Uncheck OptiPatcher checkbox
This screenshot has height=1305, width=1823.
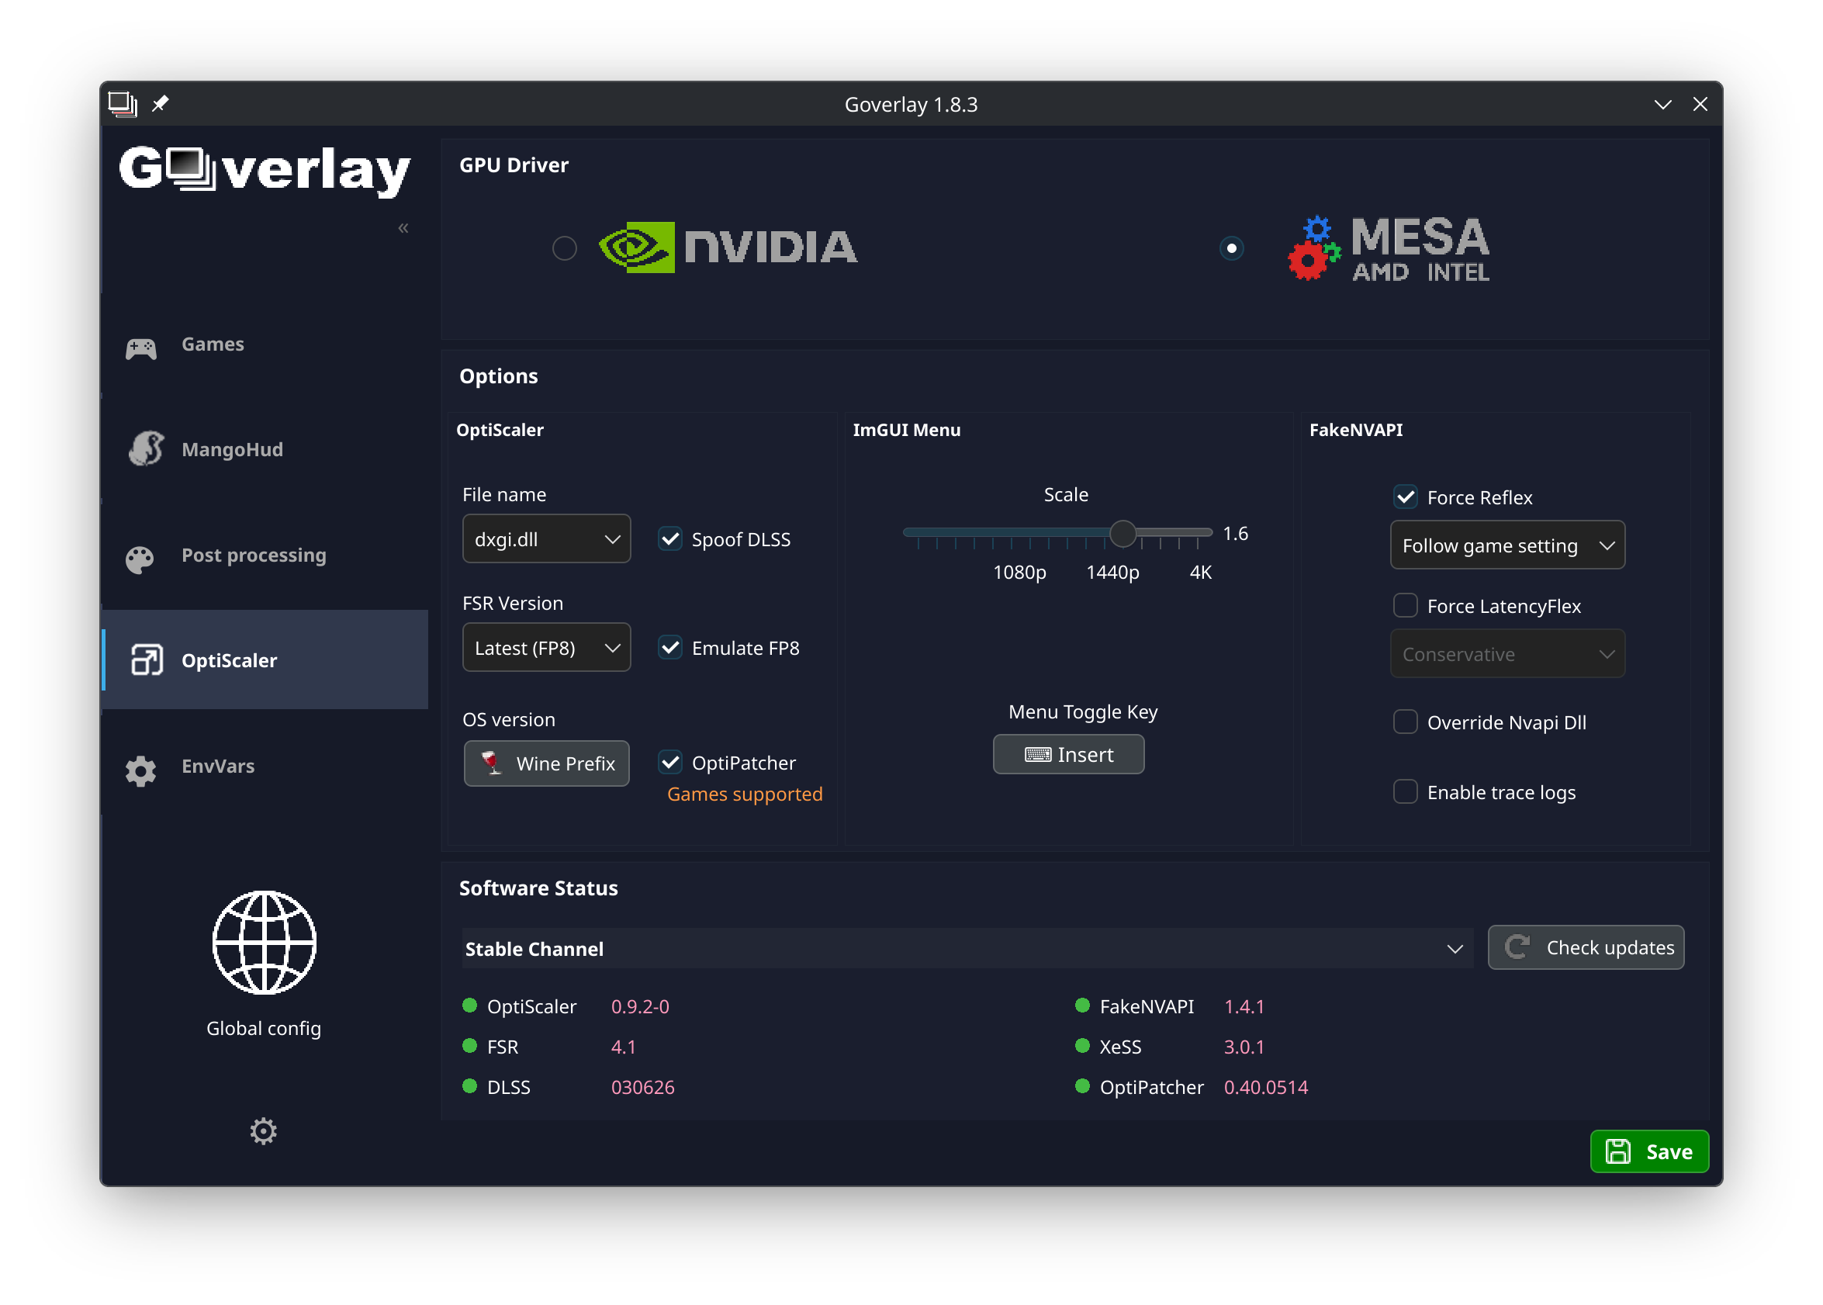coord(670,762)
